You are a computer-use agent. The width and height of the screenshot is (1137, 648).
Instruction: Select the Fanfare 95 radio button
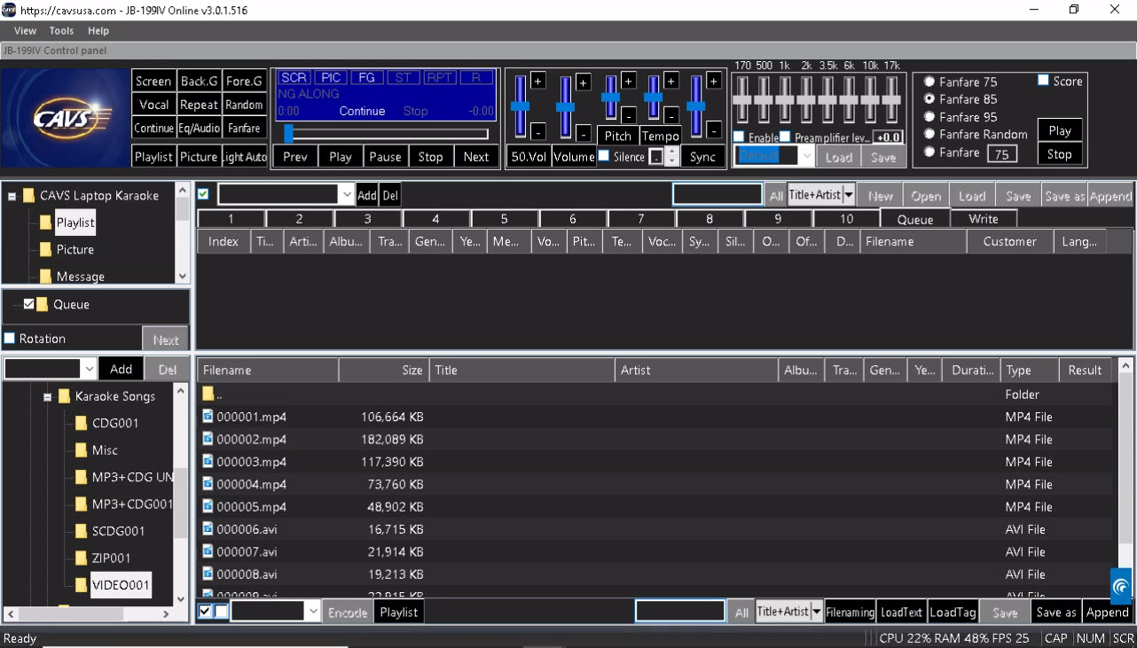929,117
